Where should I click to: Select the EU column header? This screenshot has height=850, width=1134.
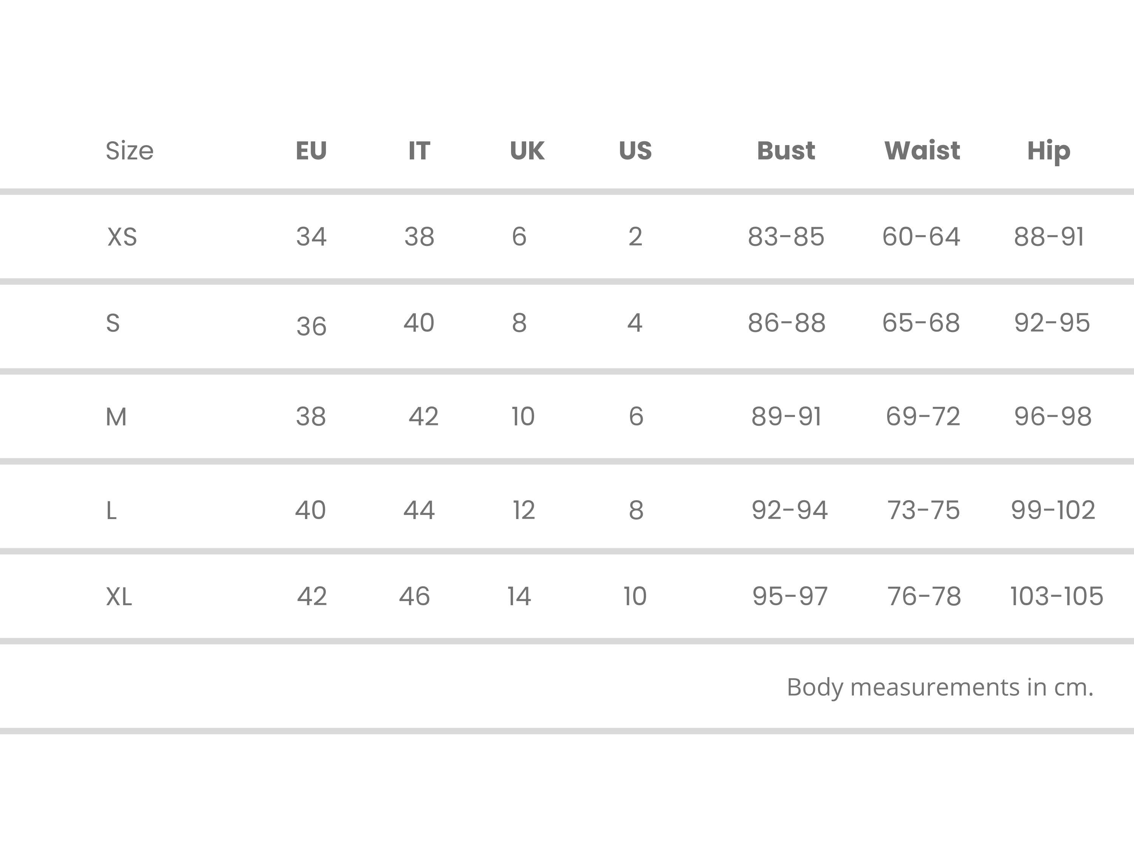pyautogui.click(x=311, y=151)
